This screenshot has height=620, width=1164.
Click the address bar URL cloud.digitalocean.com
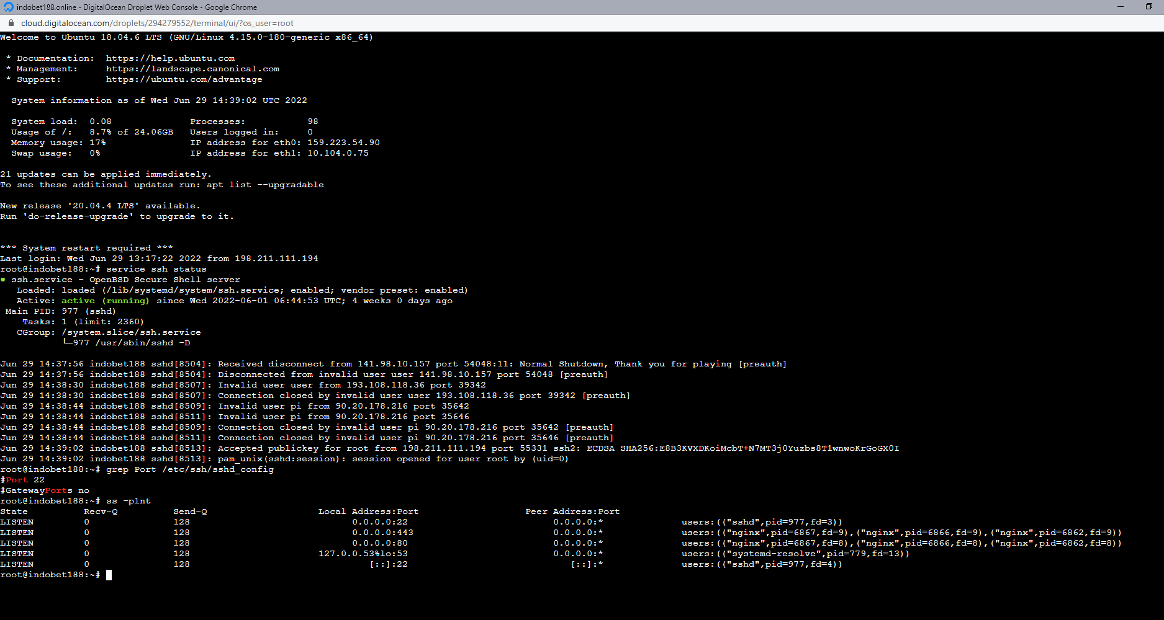(157, 23)
